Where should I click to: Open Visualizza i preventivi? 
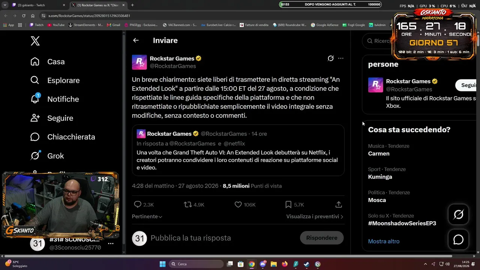coord(315,216)
